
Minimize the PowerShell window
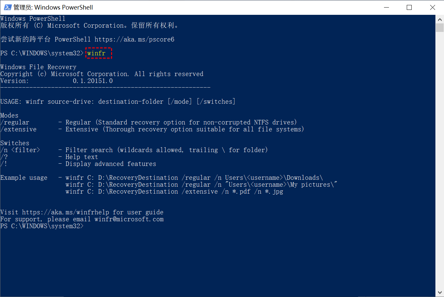pyautogui.click(x=387, y=7)
